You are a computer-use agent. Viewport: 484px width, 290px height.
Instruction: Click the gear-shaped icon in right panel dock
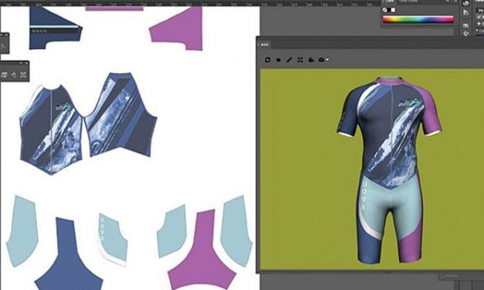[465, 33]
